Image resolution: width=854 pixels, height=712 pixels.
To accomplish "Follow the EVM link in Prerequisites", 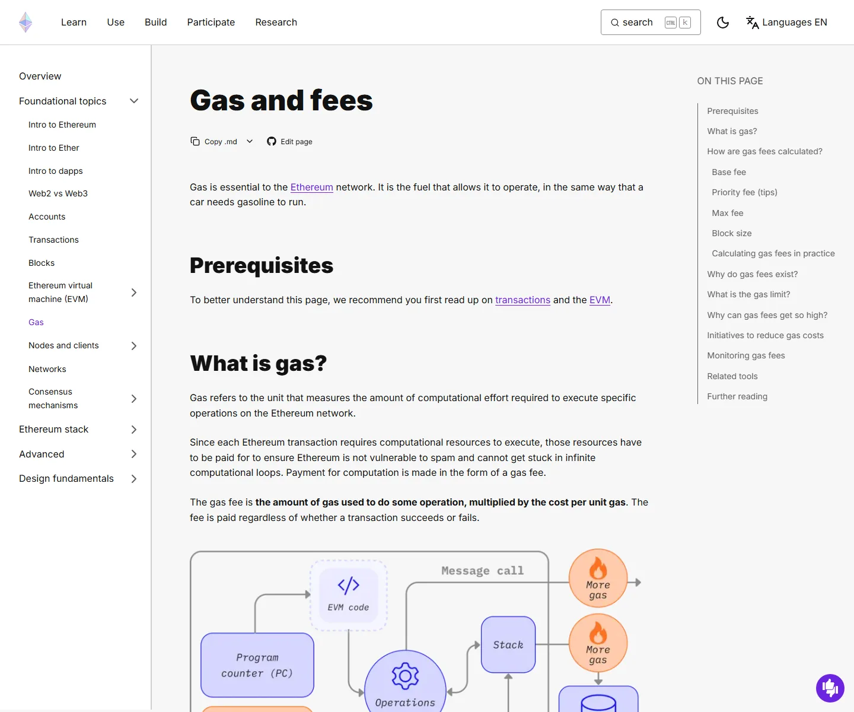I will click(600, 300).
